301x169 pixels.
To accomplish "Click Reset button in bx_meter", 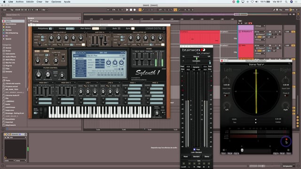I will click(185, 156).
